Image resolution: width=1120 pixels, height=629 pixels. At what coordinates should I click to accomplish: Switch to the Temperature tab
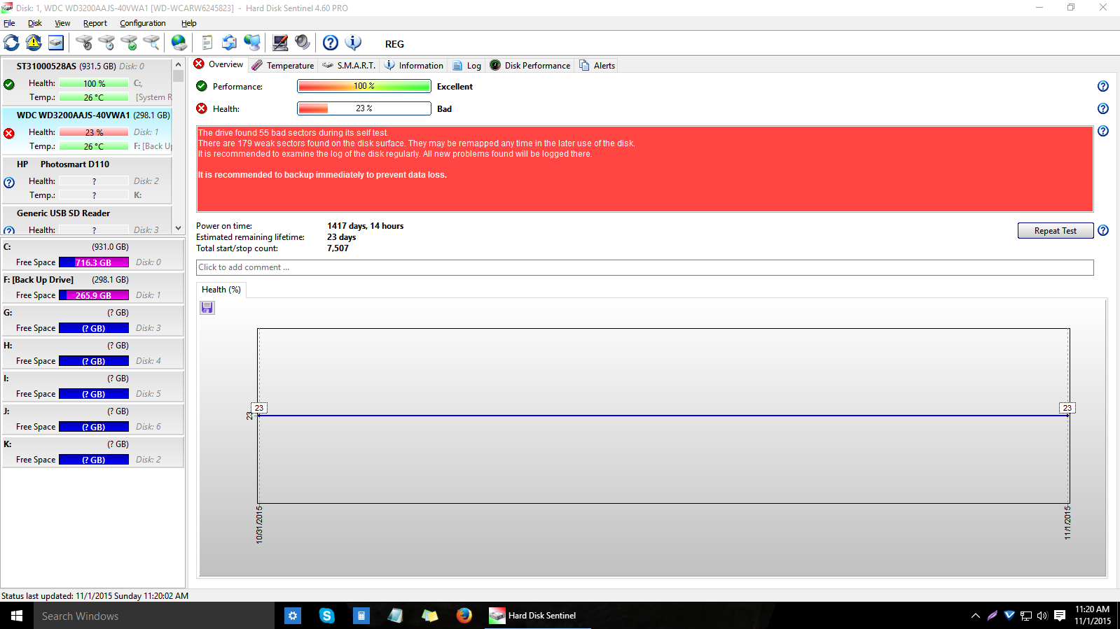point(283,66)
